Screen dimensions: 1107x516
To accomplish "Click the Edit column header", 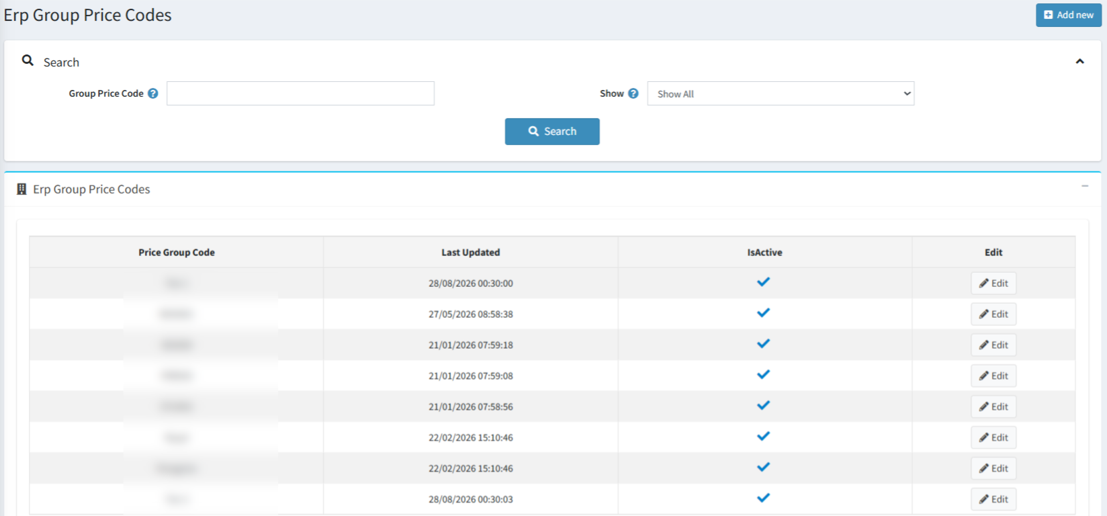I will 993,253.
